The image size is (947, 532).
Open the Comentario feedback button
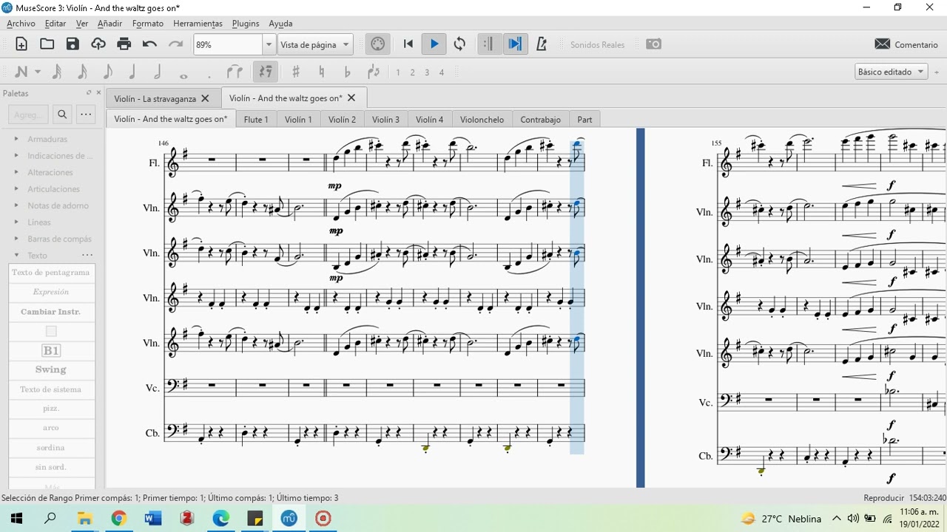(x=906, y=44)
